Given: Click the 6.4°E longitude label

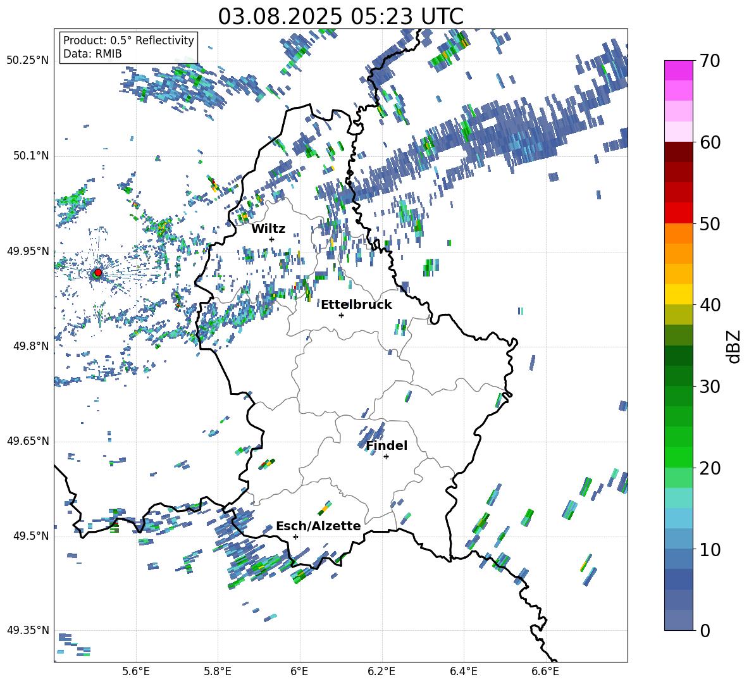Looking at the screenshot, I should (x=463, y=671).
